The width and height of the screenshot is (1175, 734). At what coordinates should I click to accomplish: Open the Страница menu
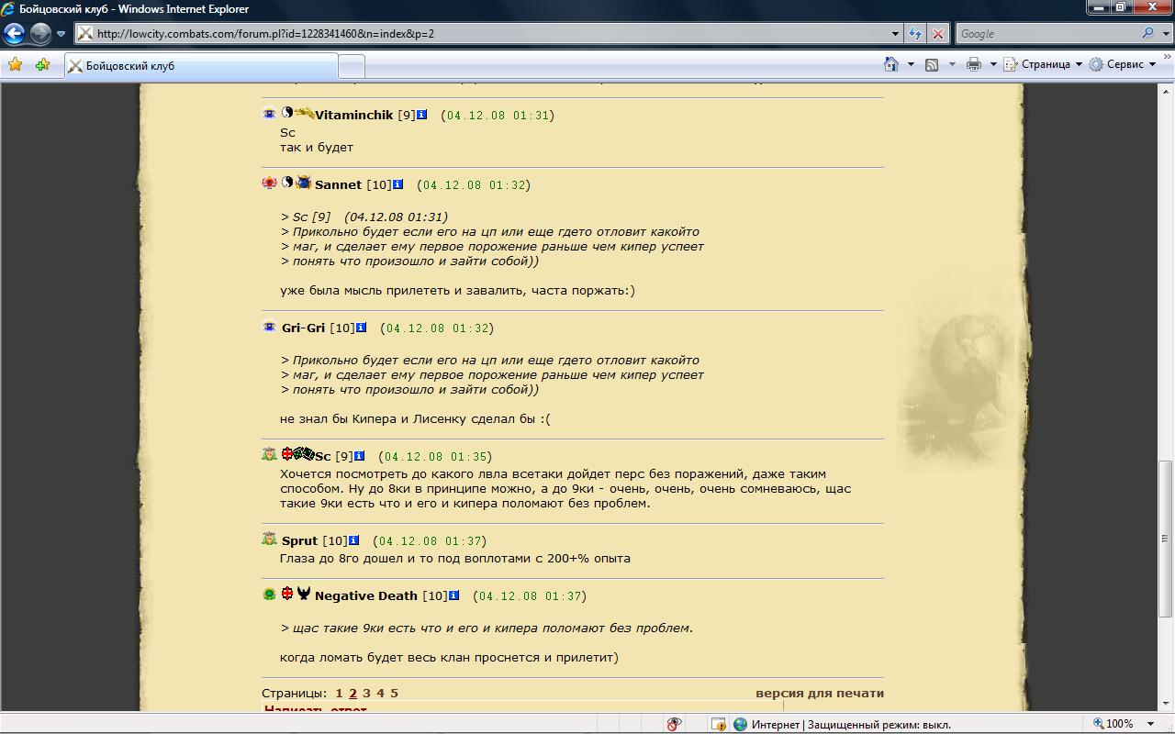1043,64
